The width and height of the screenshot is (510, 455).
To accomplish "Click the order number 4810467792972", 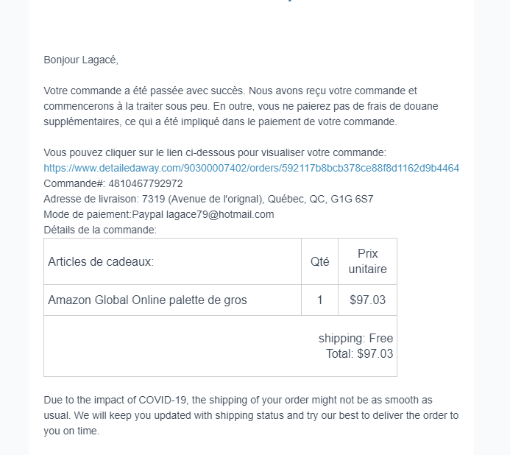I will pos(145,183).
